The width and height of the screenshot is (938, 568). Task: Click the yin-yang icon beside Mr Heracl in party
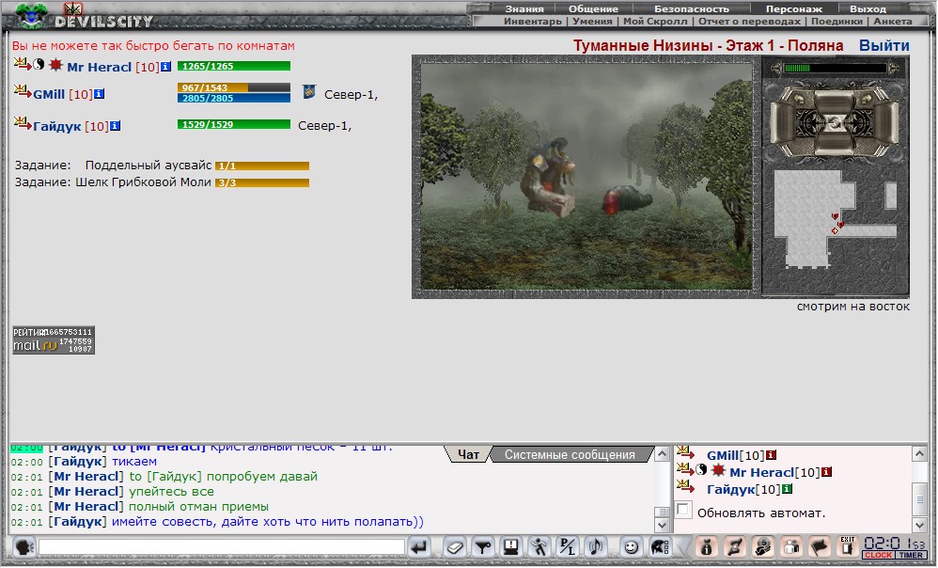click(39, 64)
